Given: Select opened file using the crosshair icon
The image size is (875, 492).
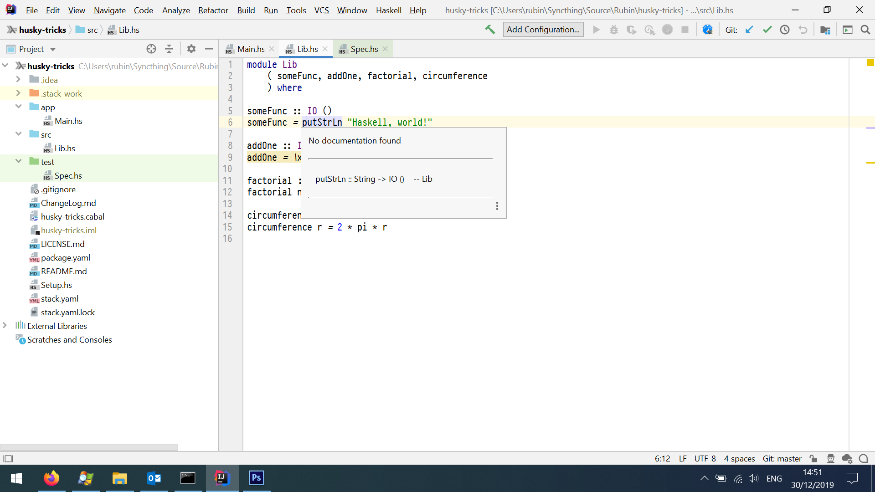Looking at the screenshot, I should pos(151,49).
